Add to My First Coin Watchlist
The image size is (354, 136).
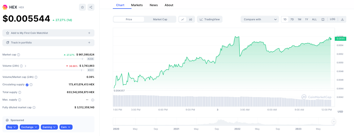tap(48, 33)
